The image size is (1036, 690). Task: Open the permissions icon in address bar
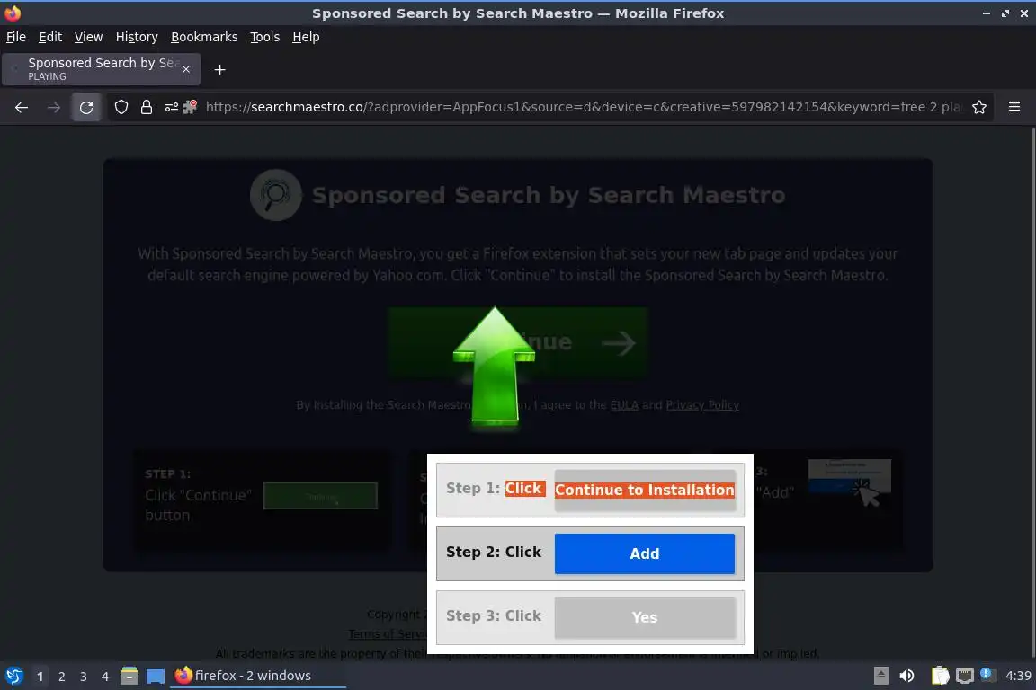[171, 107]
